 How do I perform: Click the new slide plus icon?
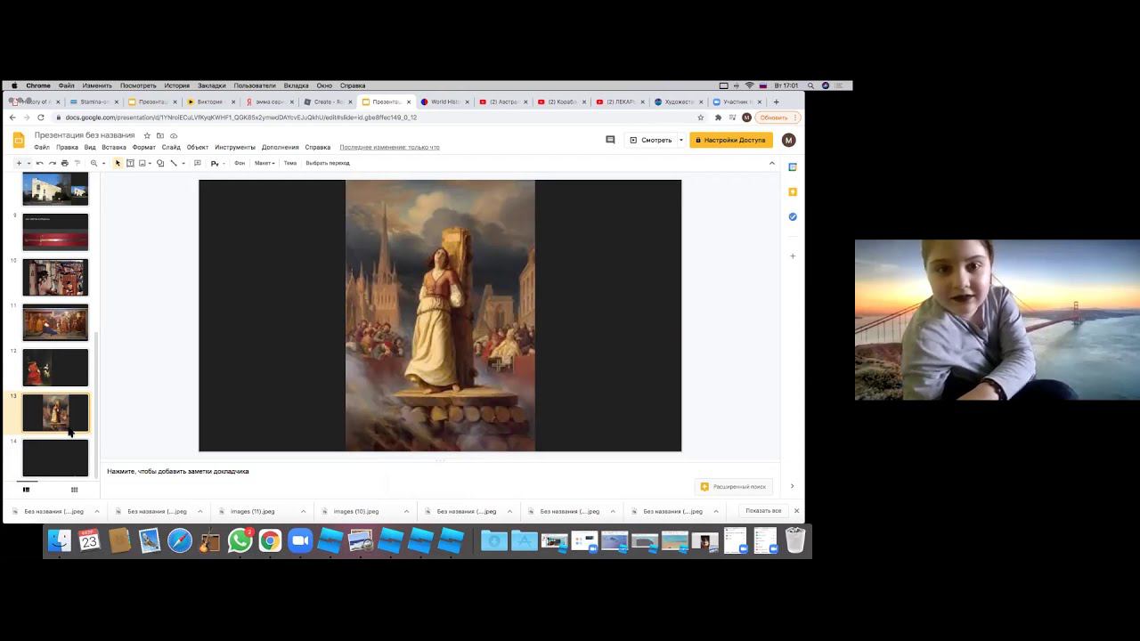point(19,163)
